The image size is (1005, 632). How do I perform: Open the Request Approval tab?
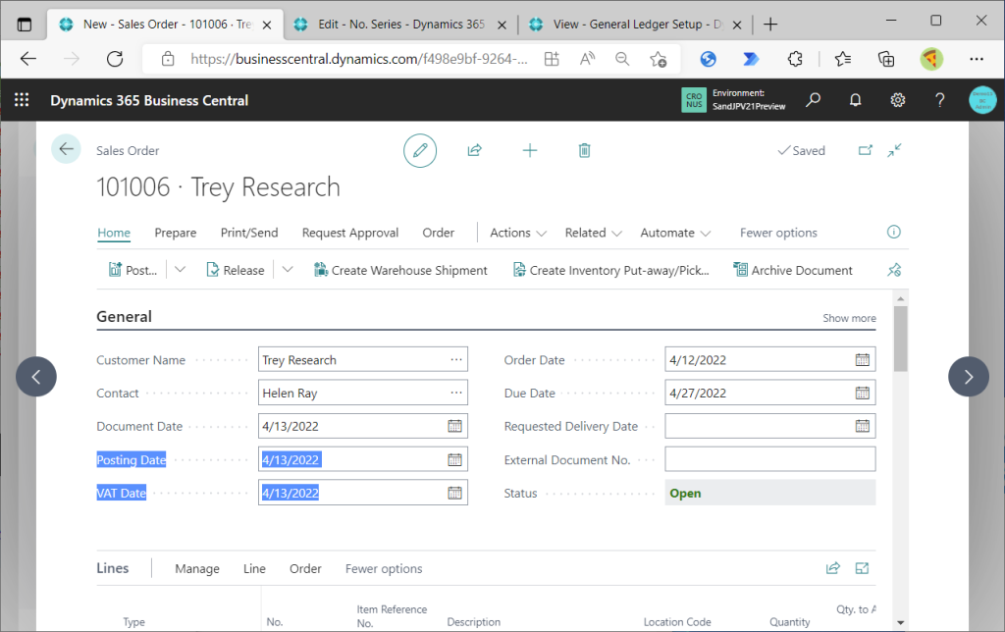tap(350, 233)
